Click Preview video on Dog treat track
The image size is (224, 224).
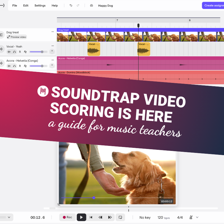click(x=17, y=37)
